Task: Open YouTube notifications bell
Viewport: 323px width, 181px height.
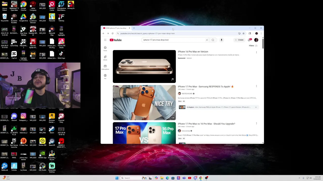Action: (x=250, y=40)
